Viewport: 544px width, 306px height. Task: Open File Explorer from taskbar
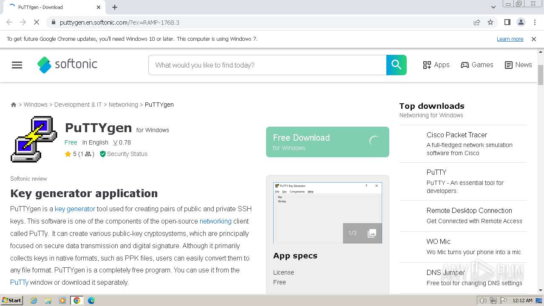coord(48,300)
